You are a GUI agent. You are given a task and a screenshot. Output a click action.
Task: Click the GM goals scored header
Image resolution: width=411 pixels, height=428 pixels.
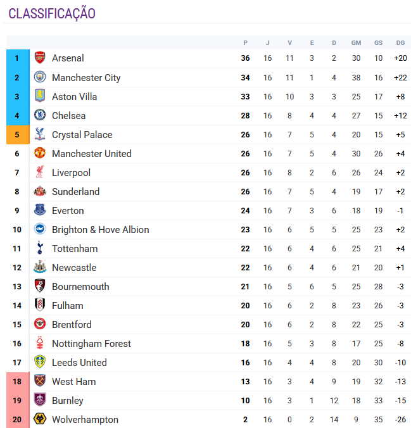click(x=356, y=43)
